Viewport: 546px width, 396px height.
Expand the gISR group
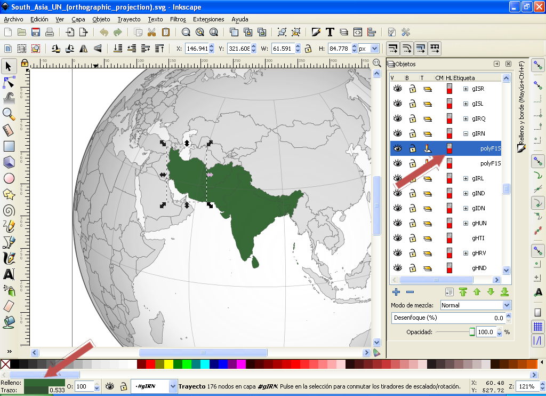[x=465, y=89]
